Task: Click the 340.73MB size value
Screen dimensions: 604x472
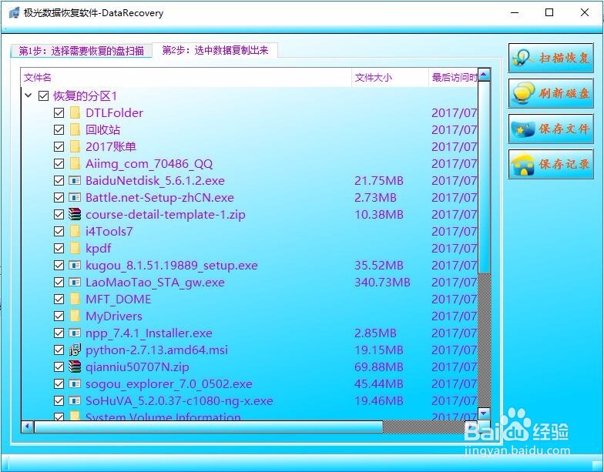Action: coord(382,282)
